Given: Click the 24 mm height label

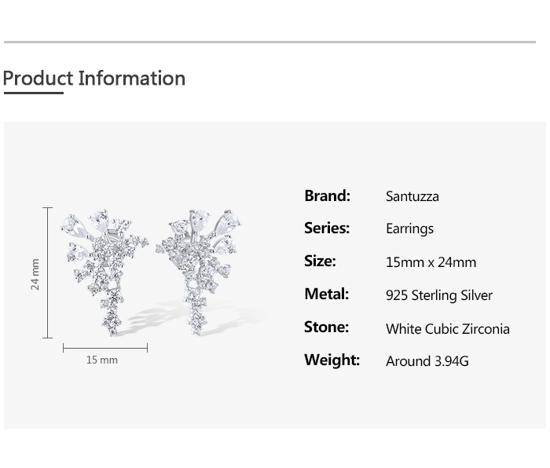Looking at the screenshot, I should point(35,274).
